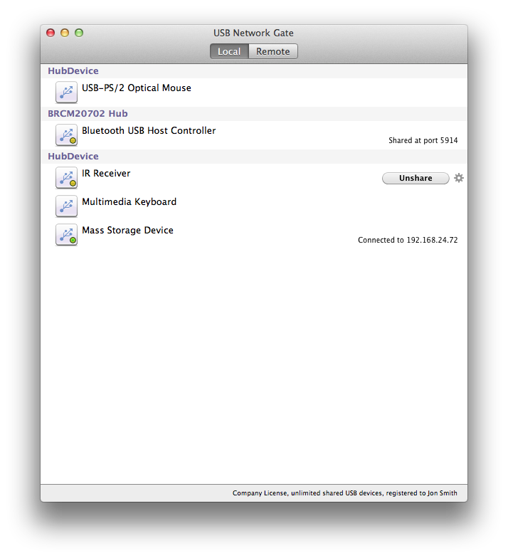Unshare the IR Receiver device
The width and height of the screenshot is (508, 558).
416,178
